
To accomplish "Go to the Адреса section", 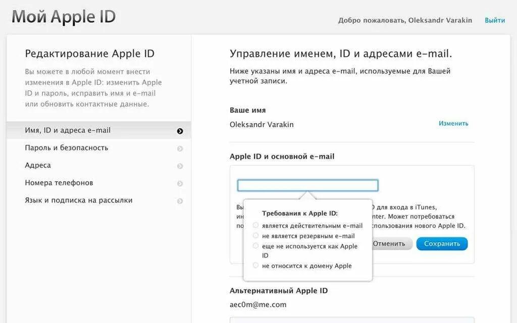I will (98, 165).
